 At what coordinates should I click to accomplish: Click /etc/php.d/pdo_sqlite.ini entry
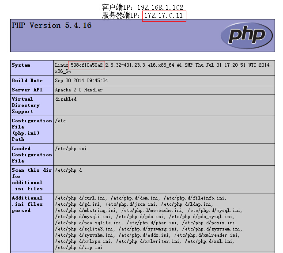pos(88,223)
